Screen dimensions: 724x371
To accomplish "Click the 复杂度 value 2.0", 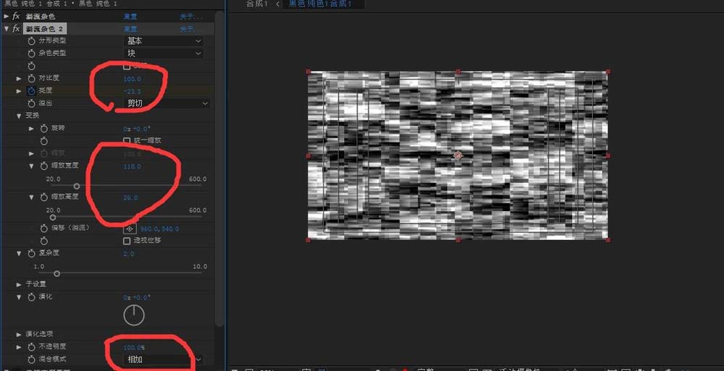I will (128, 254).
